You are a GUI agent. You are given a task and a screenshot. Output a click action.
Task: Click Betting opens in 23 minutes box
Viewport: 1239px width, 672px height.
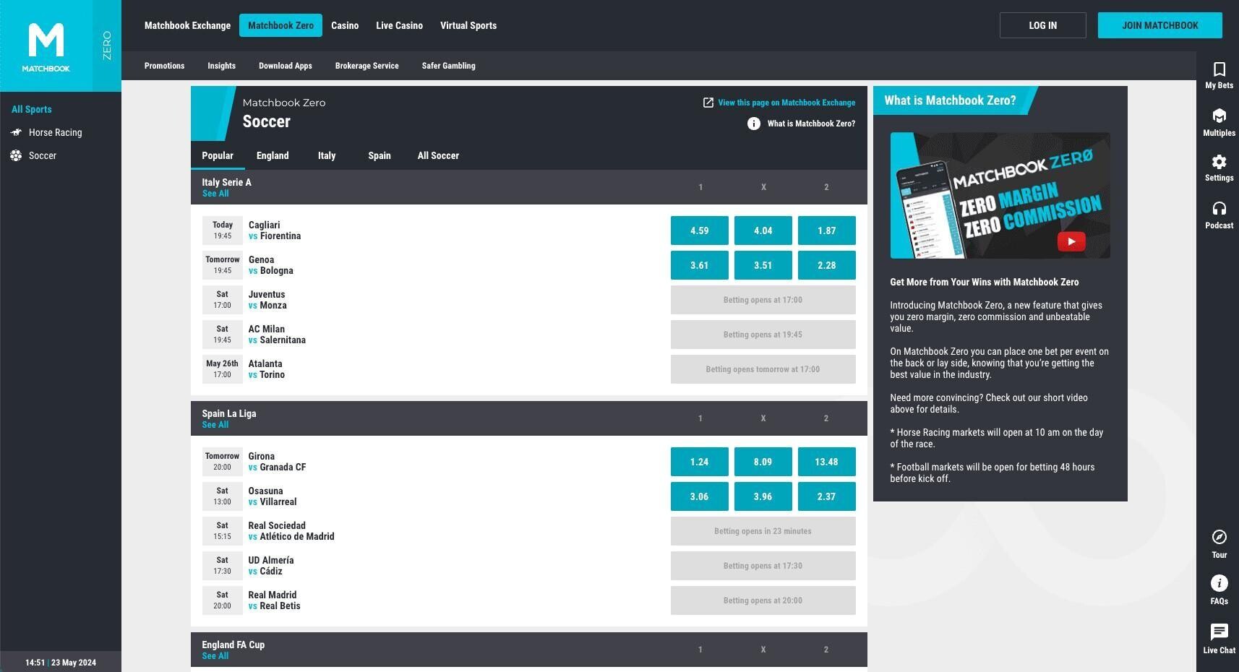(x=763, y=531)
